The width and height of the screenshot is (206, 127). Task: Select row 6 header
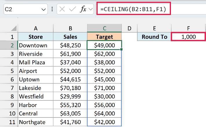[9, 79]
